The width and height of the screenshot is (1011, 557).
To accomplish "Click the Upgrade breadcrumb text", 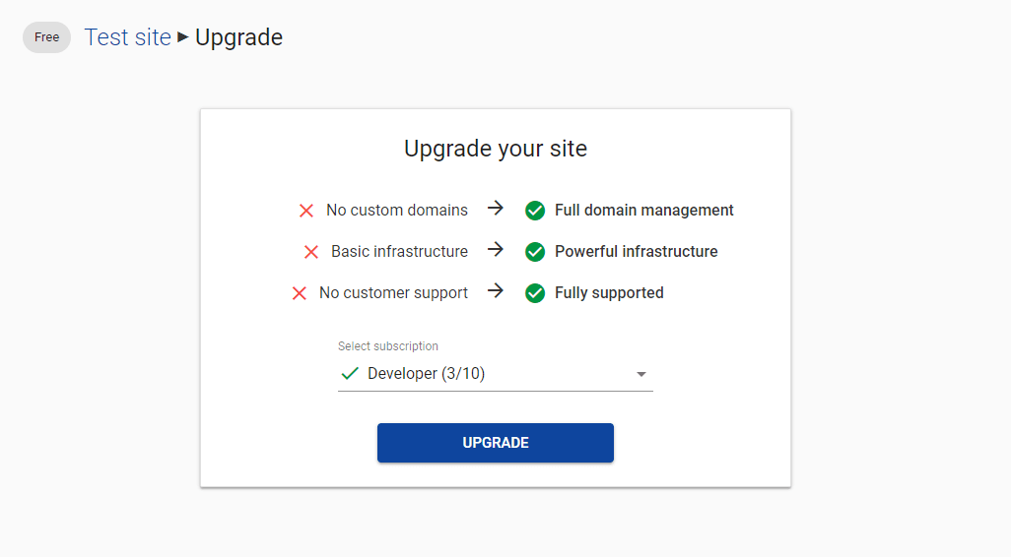I will 238,37.
